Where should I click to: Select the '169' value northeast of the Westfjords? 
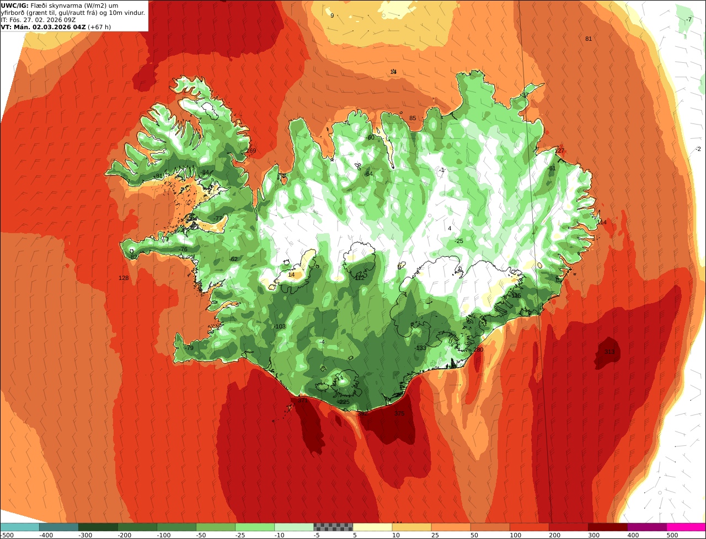251,150
